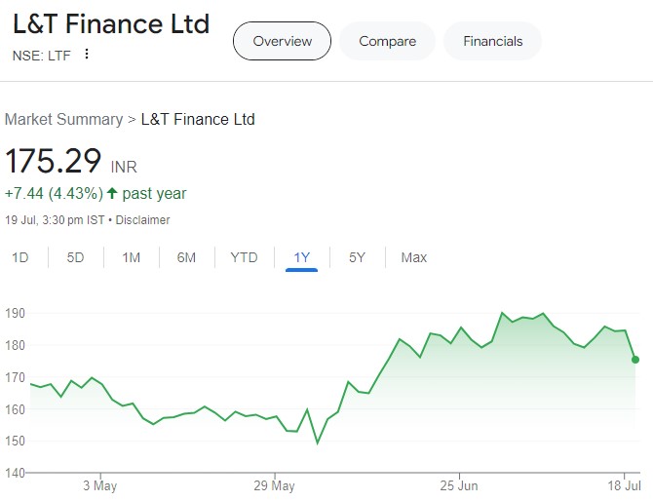This screenshot has width=653, height=501.
Task: Click the 19 Jul, 3:30 pm IST timestamp
Action: pos(55,220)
